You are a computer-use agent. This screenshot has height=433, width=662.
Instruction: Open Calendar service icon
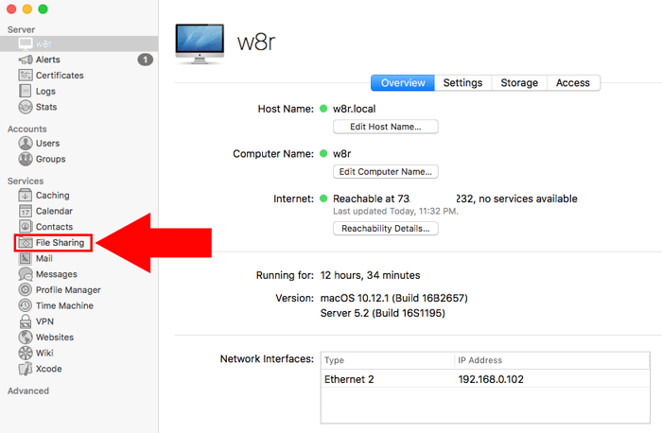[x=26, y=211]
